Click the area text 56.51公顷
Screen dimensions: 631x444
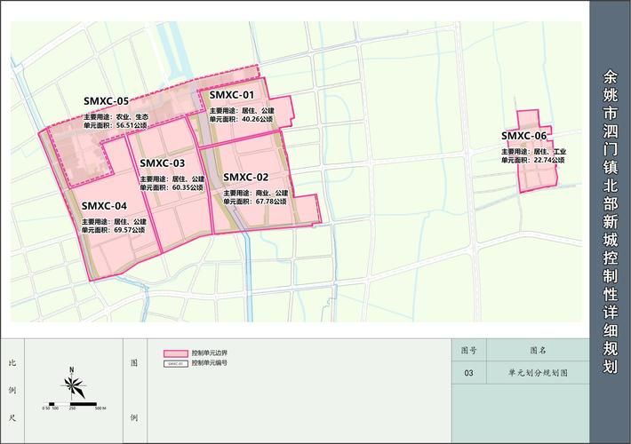click(x=132, y=125)
